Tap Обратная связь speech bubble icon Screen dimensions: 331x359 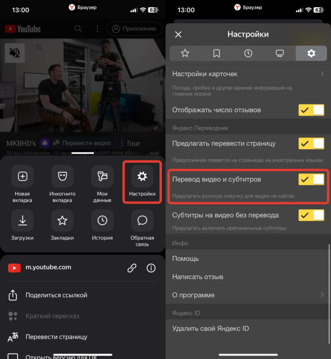(x=142, y=221)
